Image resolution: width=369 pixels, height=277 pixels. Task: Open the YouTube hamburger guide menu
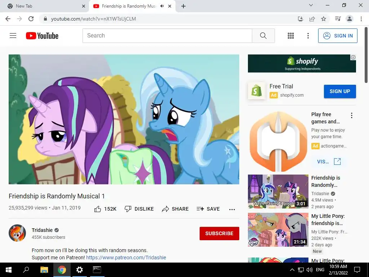tap(13, 36)
